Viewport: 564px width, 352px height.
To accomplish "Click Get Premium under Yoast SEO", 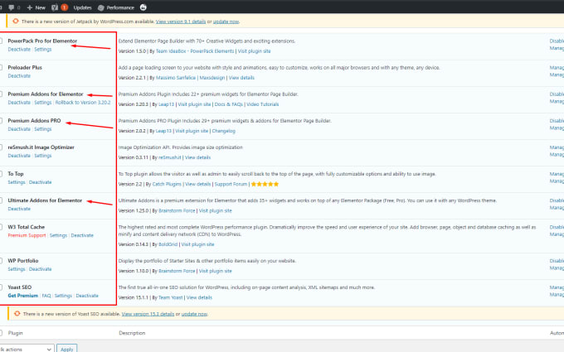I will point(23,296).
